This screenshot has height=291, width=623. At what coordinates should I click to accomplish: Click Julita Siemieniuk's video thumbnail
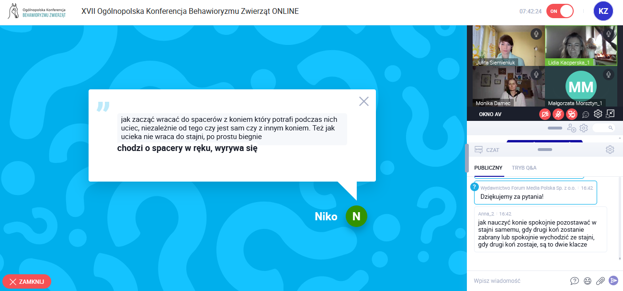click(x=509, y=46)
